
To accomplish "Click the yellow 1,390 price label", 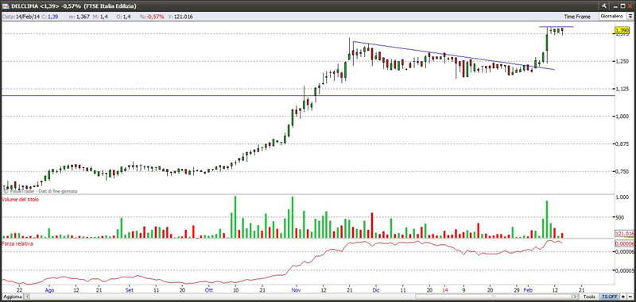I will (x=622, y=31).
